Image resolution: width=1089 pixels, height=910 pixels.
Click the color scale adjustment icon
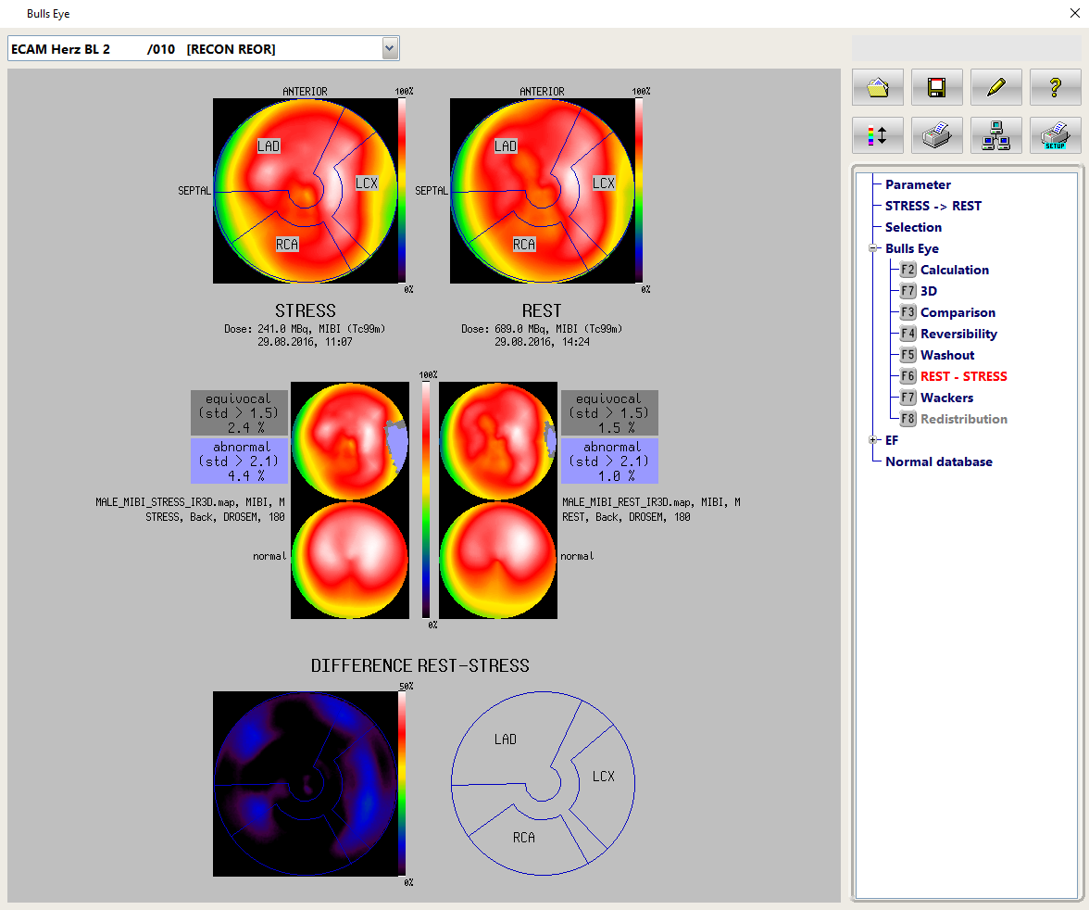[x=877, y=135]
